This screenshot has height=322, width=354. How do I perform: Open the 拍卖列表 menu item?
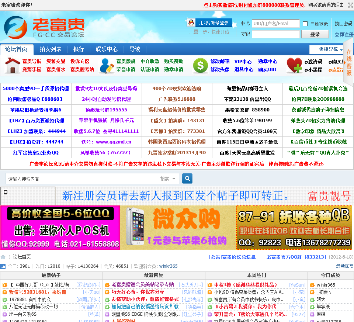[51, 49]
